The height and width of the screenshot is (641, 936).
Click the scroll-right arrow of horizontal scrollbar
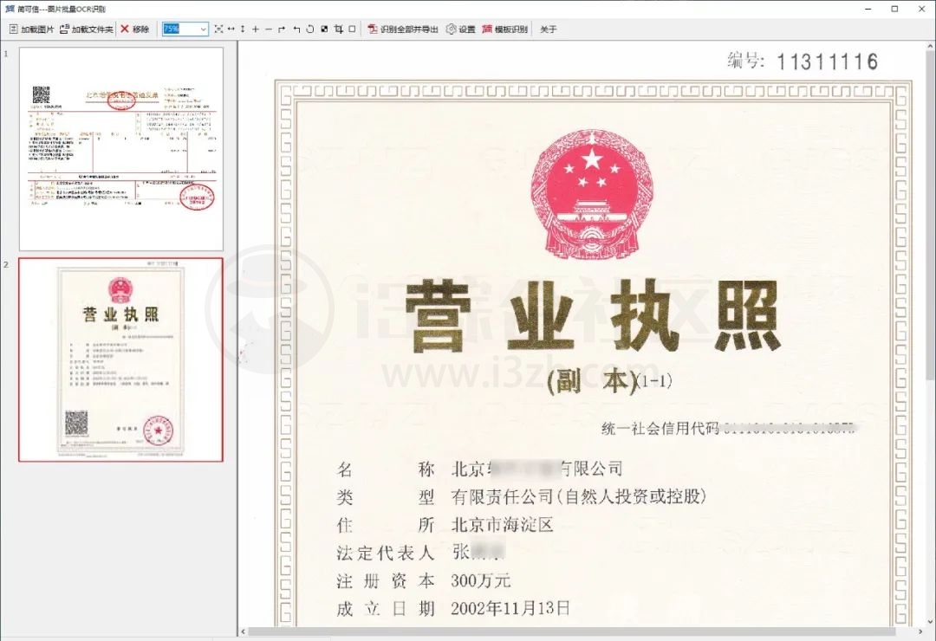point(920,631)
